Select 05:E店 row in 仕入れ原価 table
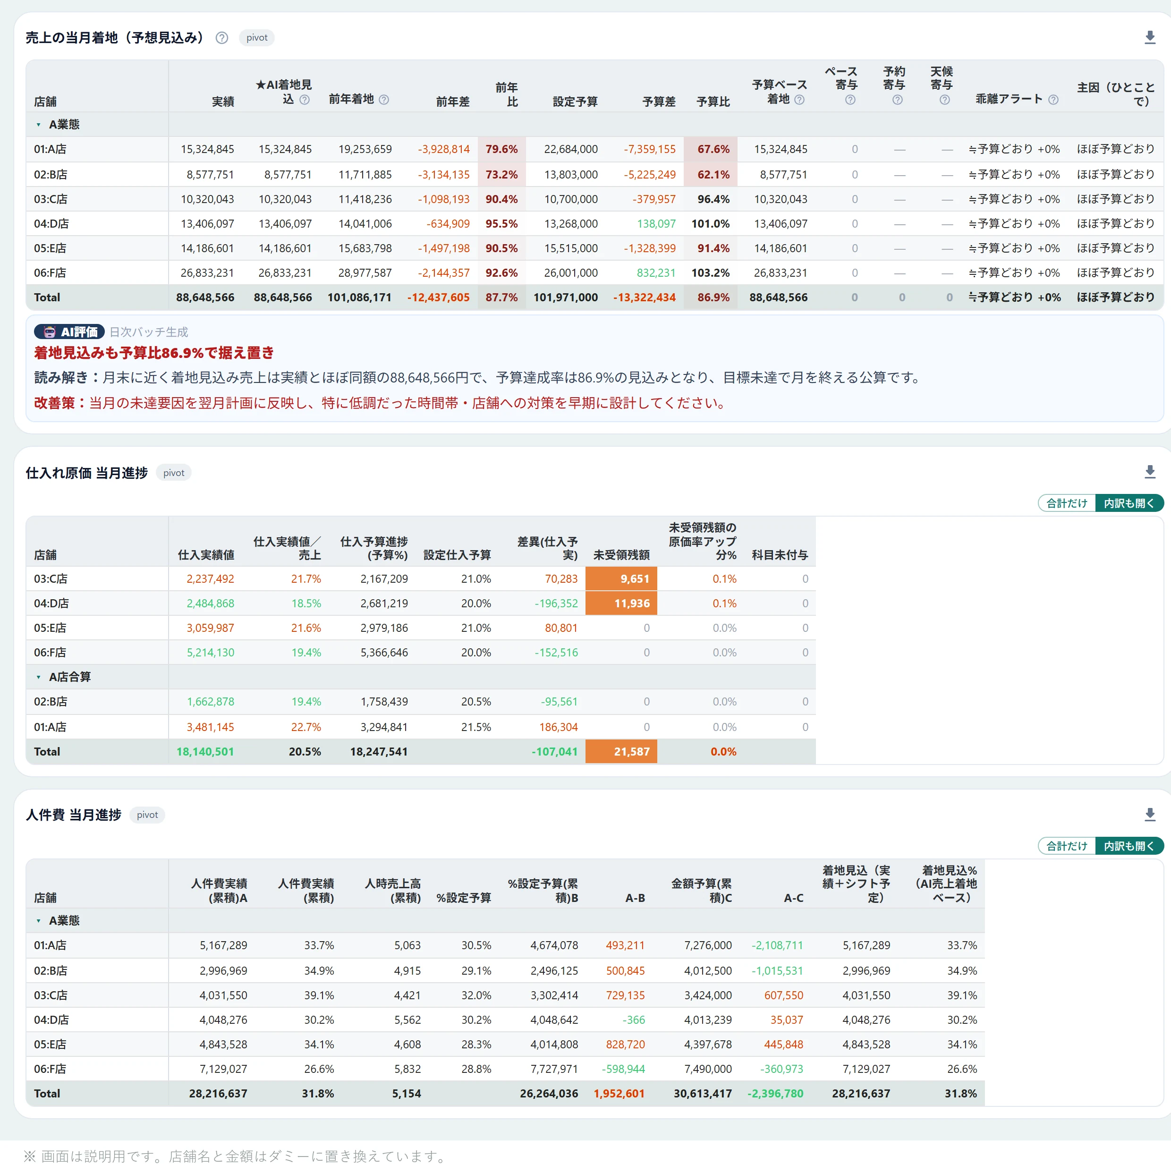 pyautogui.click(x=421, y=628)
